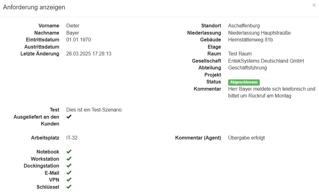Click the Anforderung anzeigen dialog title
Image resolution: width=319 pixels, height=194 pixels.
pos(34,7)
